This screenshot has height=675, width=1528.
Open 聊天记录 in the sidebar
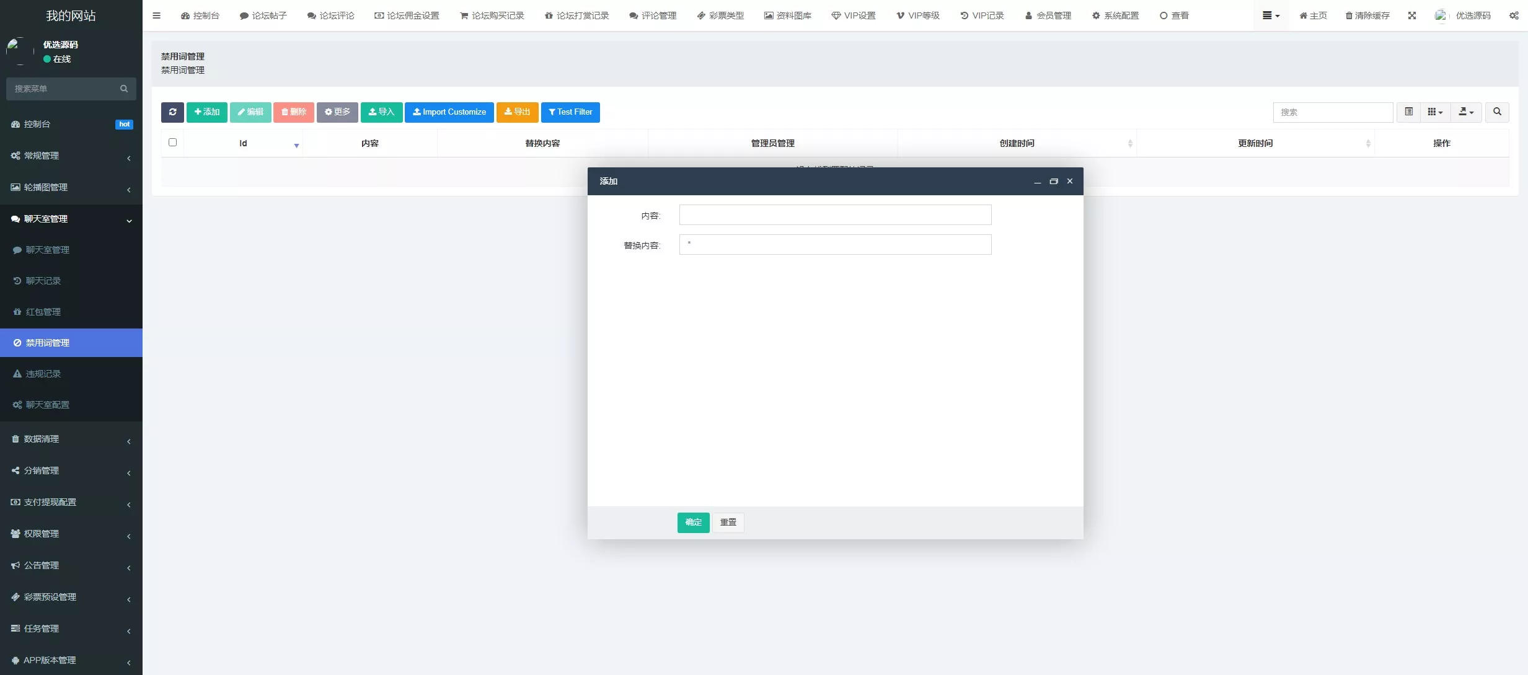click(x=43, y=281)
